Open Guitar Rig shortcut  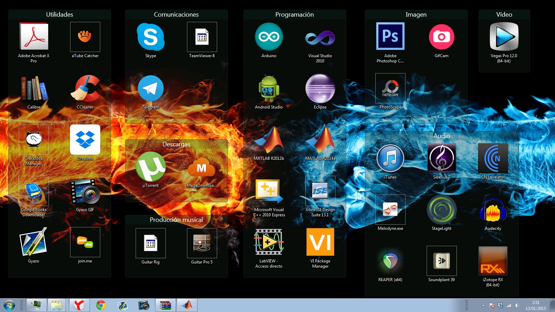pyautogui.click(x=151, y=243)
